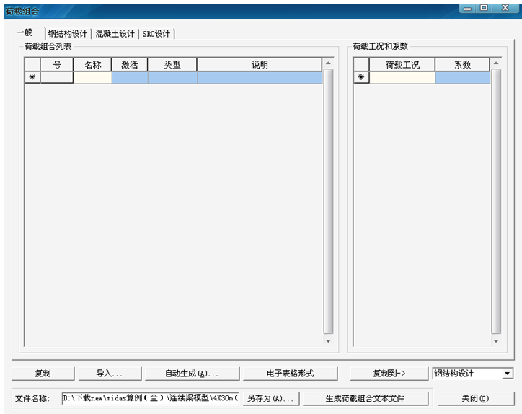
Task: Click the 激活 column header
Action: [130, 65]
